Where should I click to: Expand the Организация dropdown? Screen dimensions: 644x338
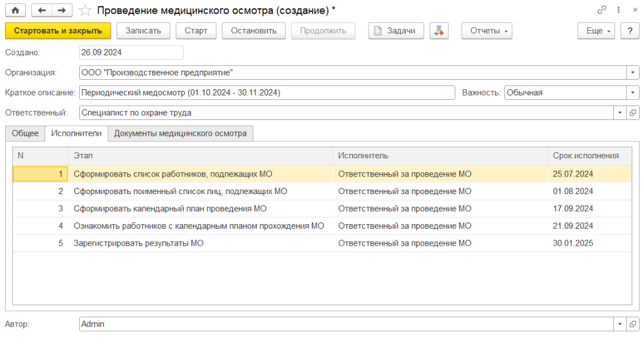633,72
